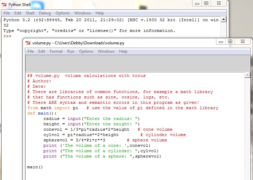Click the '# cylinder volume' comment
Image resolution: width=253 pixels, height=180 pixels.
tap(163, 135)
